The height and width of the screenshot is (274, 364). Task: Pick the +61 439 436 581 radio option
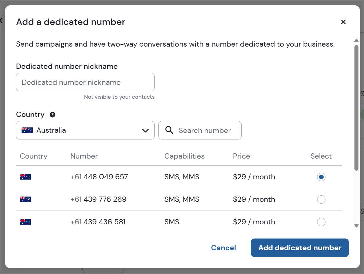tap(321, 222)
